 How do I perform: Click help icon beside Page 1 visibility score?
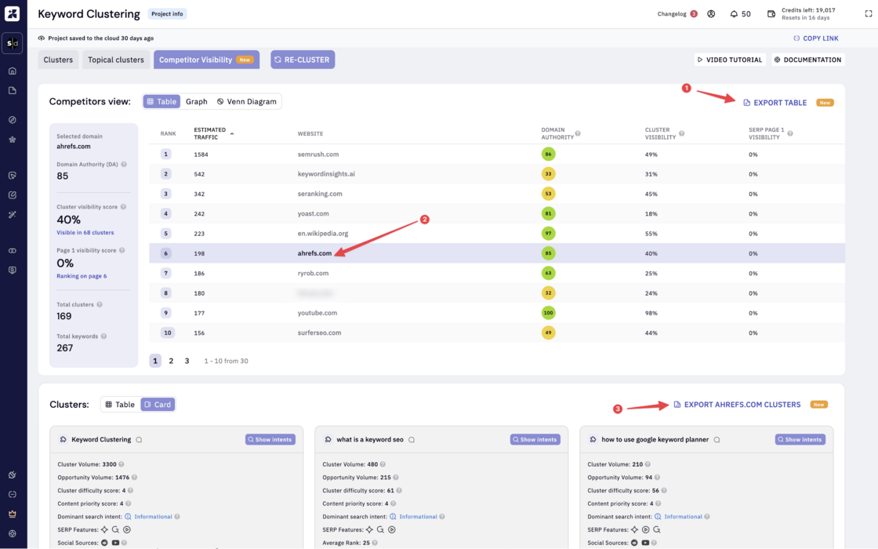click(122, 250)
